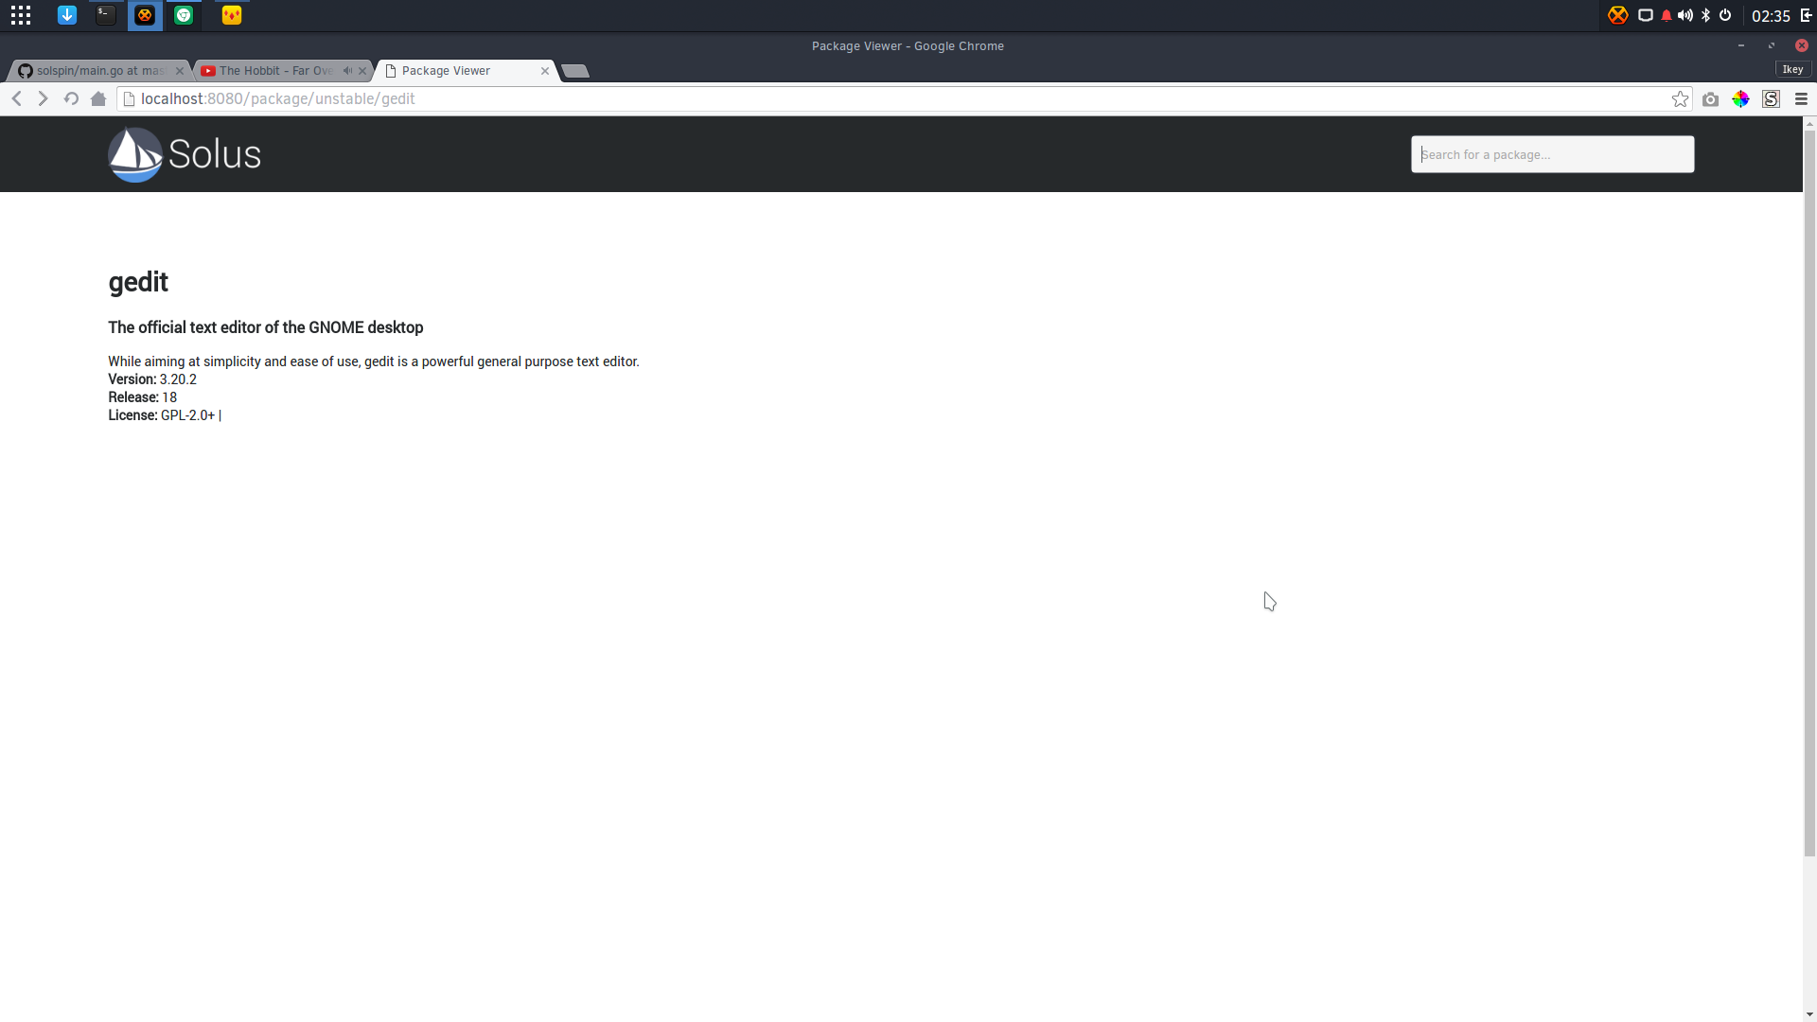Screen dimensions: 1817x1022
Task: Reload the current page
Action: pos(71,98)
